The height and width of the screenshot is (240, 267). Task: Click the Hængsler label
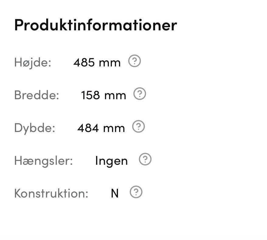point(43,161)
